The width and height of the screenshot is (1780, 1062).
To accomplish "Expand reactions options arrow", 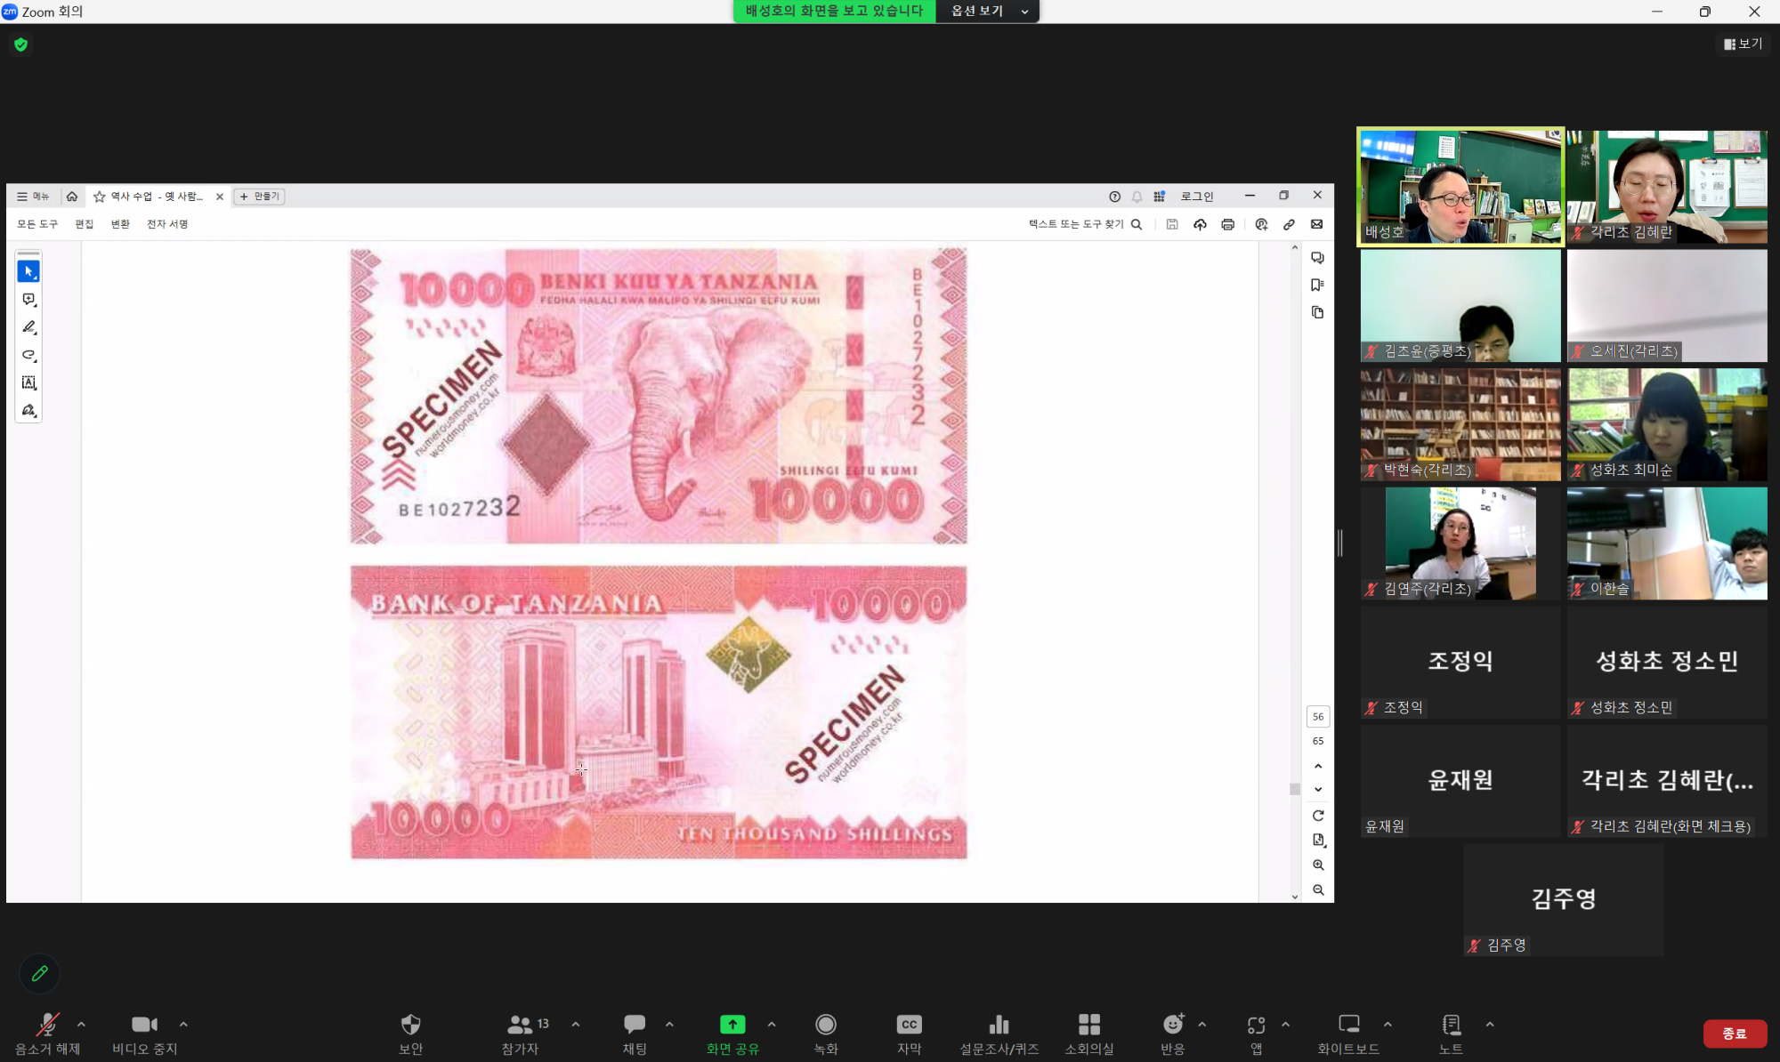I will click(1202, 1025).
